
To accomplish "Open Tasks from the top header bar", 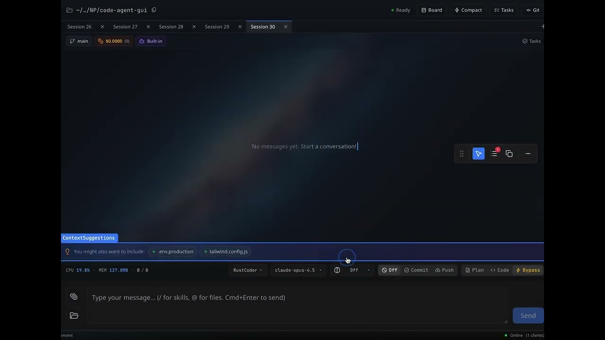I will [x=504, y=10].
